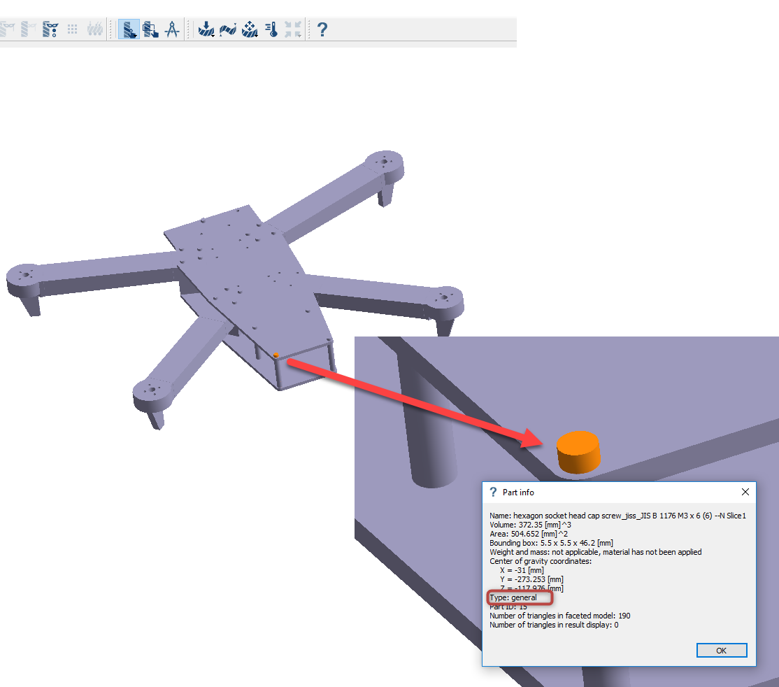Click the mask with dots toolbar icon
This screenshot has height=687, width=779.
pyautogui.click(x=50, y=29)
